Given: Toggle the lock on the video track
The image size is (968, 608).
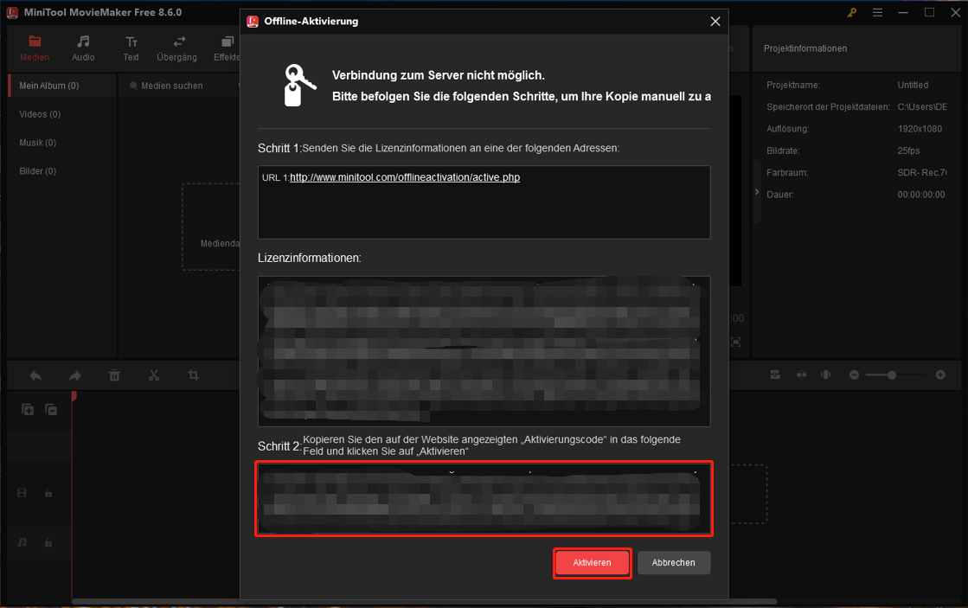Looking at the screenshot, I should coord(48,492).
